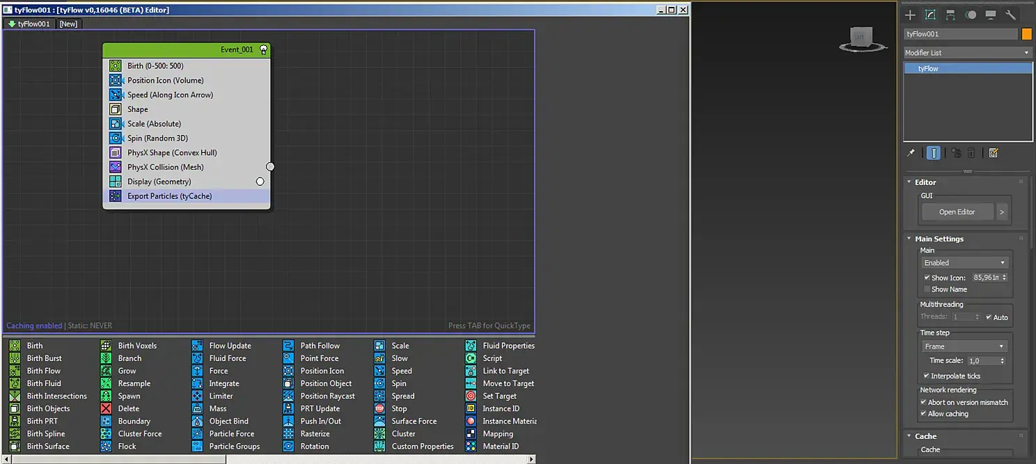The image size is (1036, 464).
Task: Pick the PRT Update operator
Action: (x=312, y=408)
